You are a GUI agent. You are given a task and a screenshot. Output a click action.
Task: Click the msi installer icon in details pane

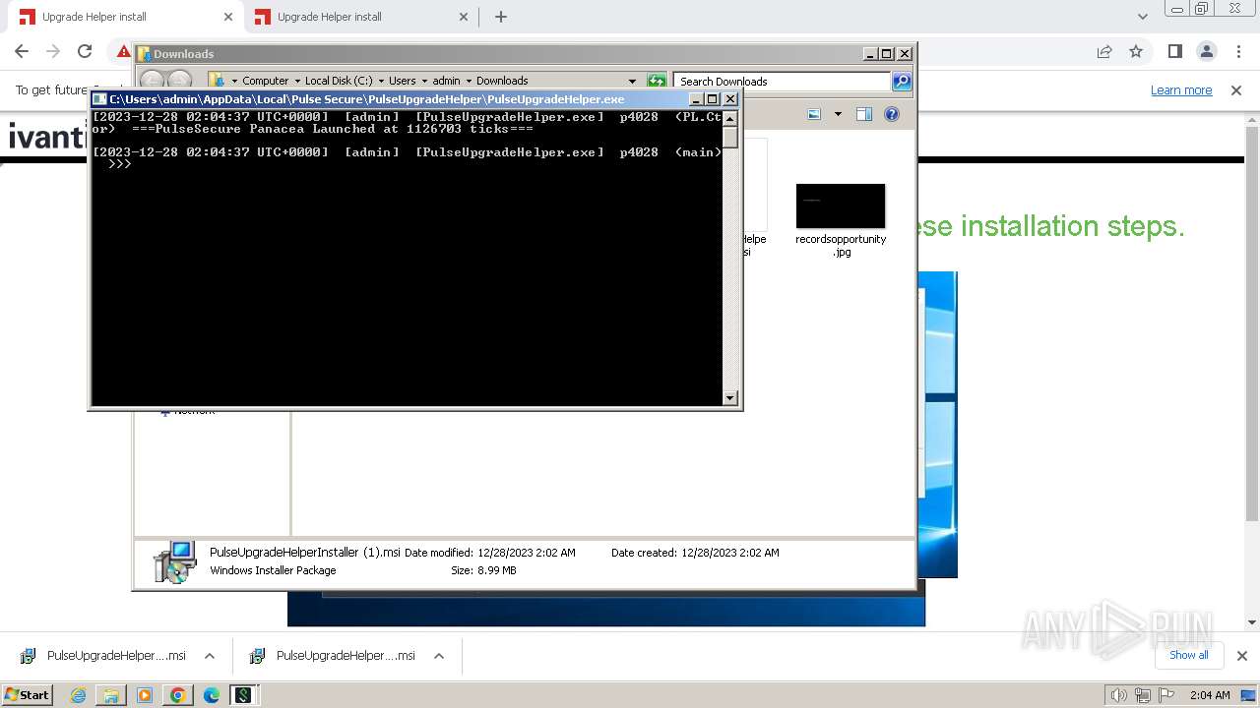click(175, 560)
